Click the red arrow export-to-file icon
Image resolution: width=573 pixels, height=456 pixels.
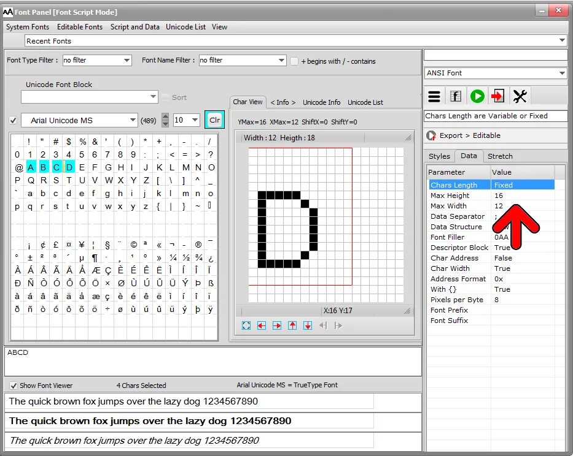tap(497, 96)
